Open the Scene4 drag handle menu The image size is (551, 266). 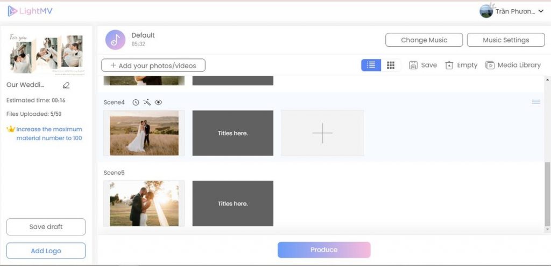click(535, 102)
